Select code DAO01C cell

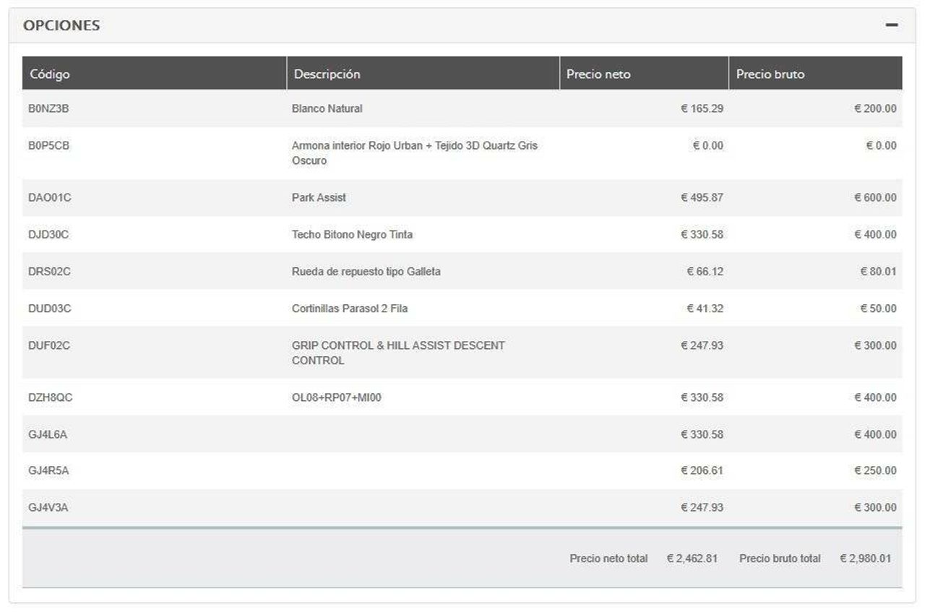[x=50, y=197]
